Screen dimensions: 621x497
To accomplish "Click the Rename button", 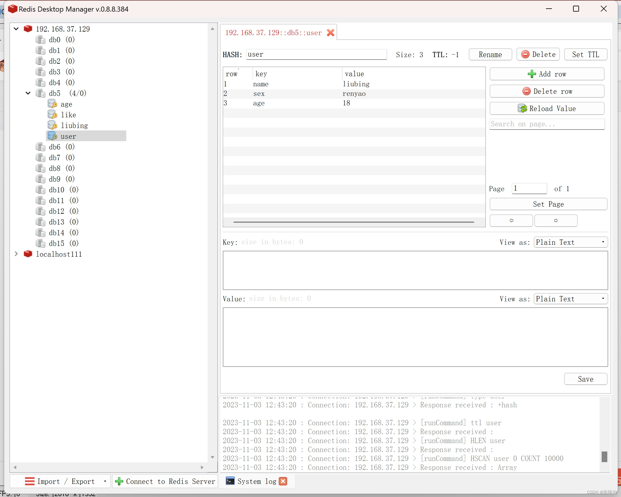I will coord(490,54).
